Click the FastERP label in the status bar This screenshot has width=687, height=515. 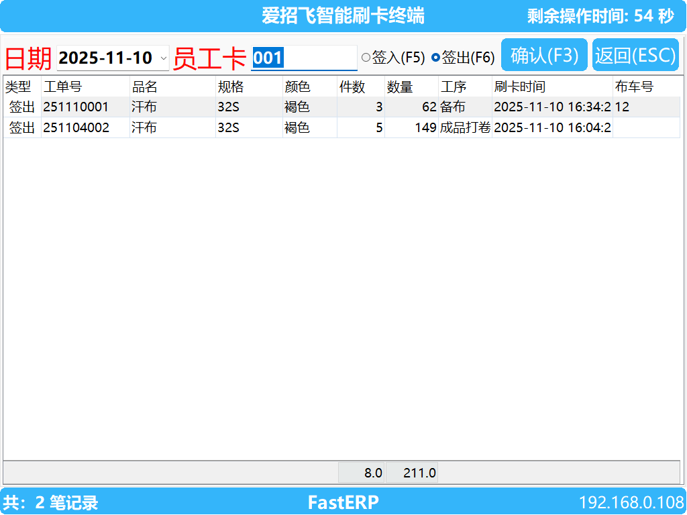pos(343,502)
